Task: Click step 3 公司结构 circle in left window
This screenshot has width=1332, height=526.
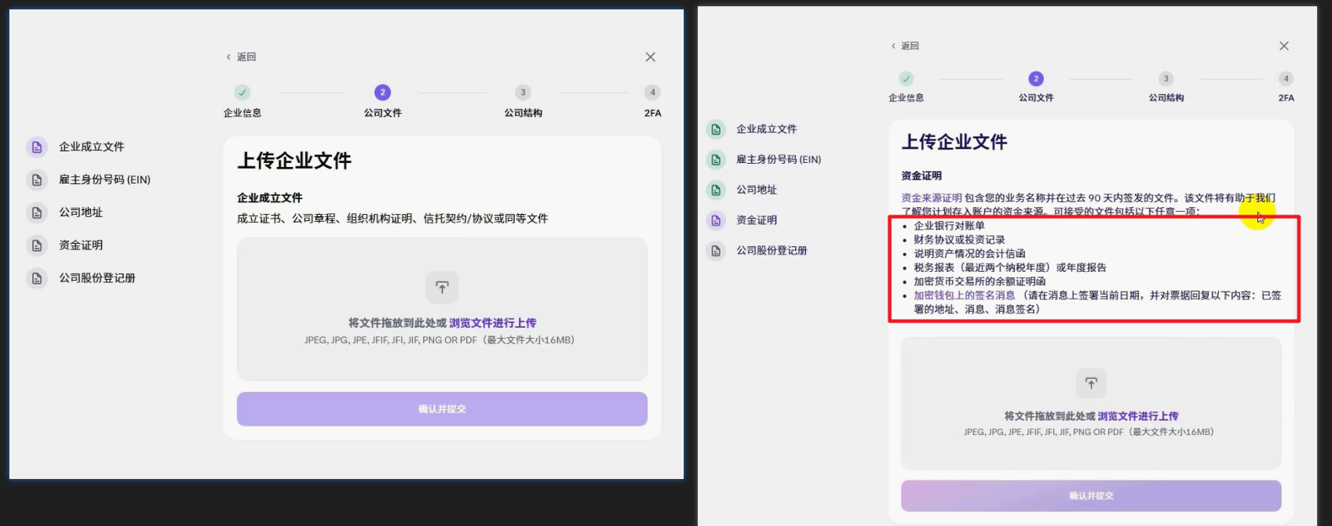Action: 524,93
